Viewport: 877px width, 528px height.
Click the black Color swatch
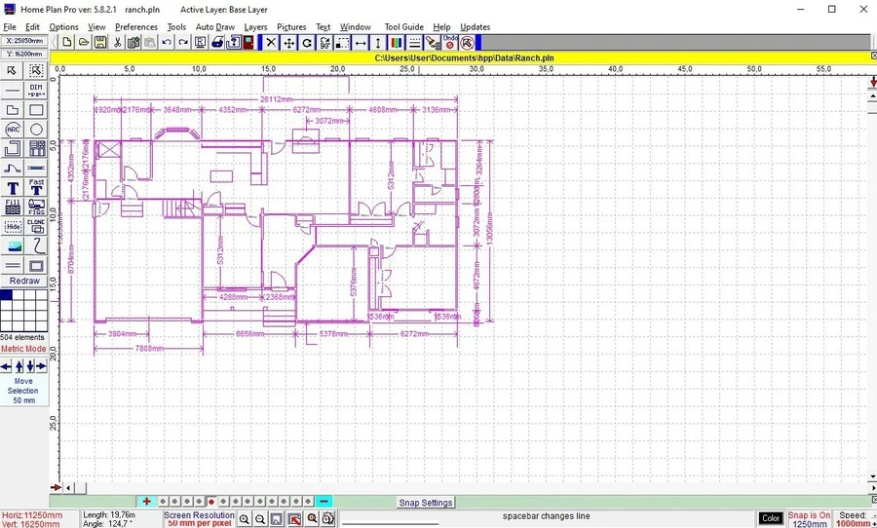pyautogui.click(x=771, y=519)
